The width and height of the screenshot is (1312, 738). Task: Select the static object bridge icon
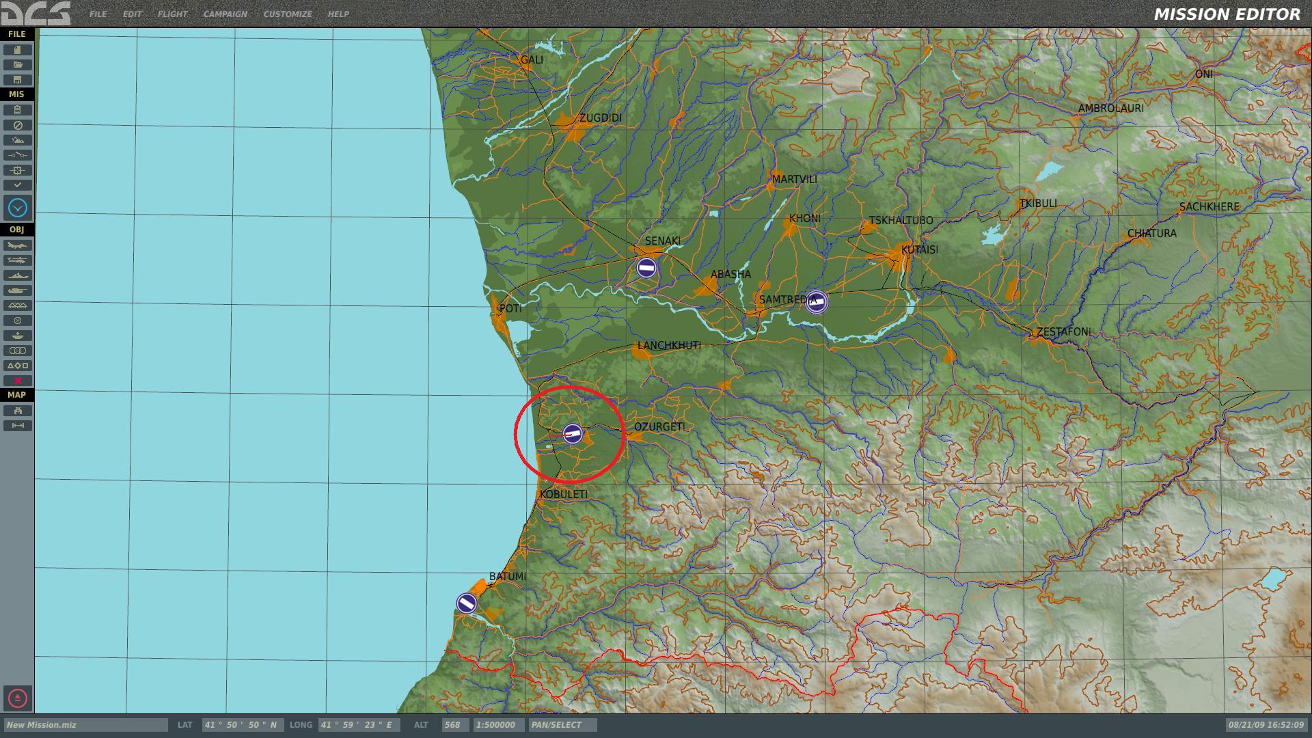click(x=18, y=305)
